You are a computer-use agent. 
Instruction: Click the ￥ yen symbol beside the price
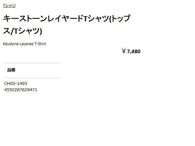123,51
